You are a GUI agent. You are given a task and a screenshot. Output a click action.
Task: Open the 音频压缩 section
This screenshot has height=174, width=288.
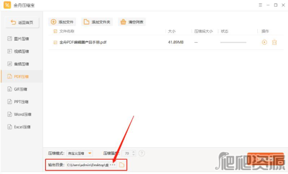point(18,64)
